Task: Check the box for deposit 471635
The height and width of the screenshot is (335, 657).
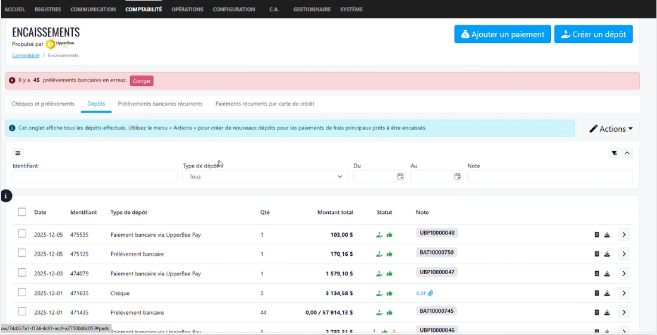Action: (x=22, y=292)
